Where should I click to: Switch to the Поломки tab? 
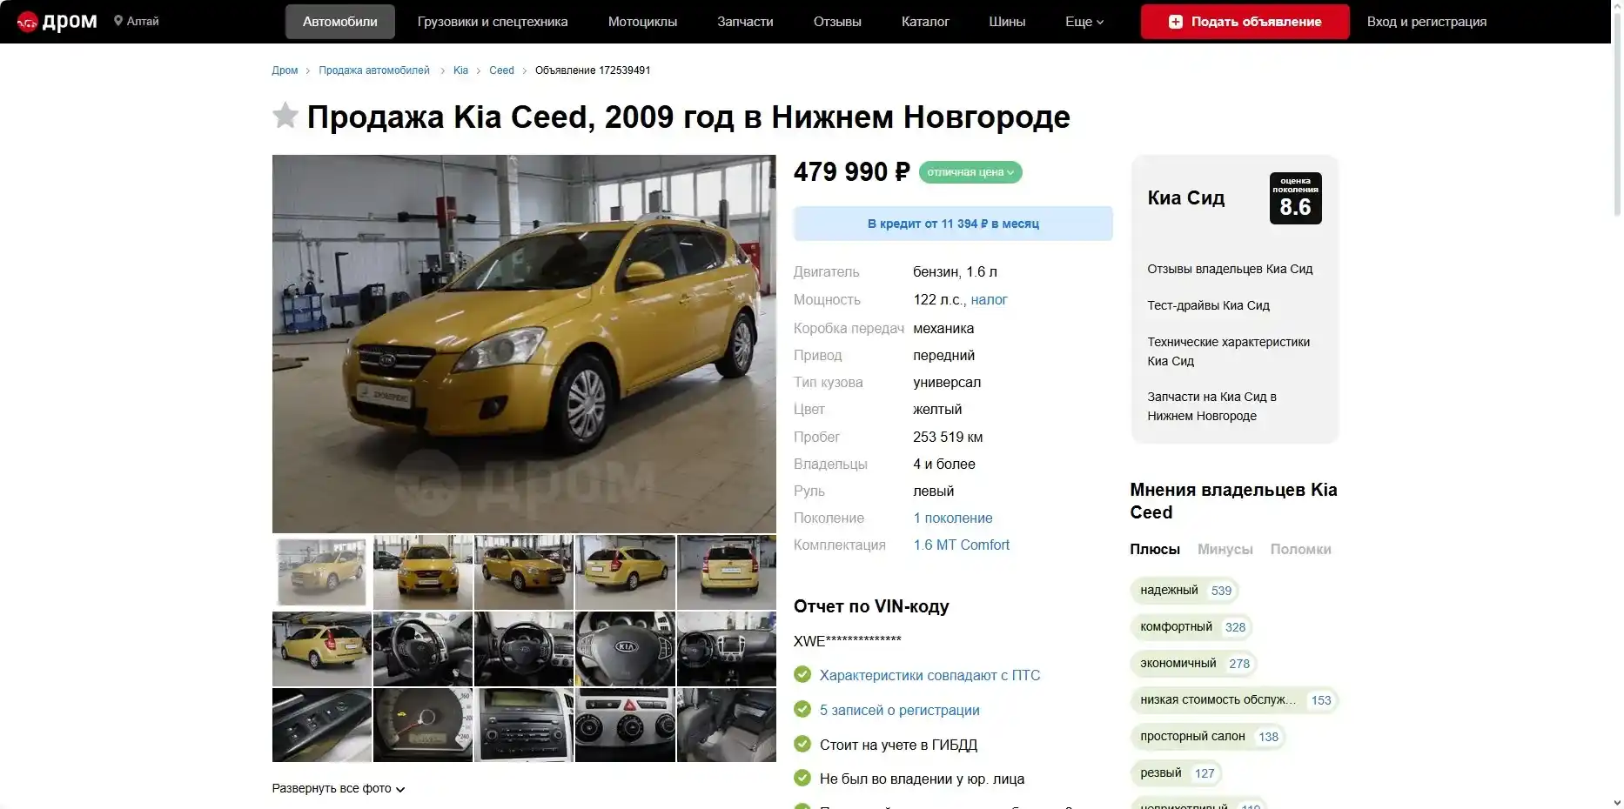1300,550
